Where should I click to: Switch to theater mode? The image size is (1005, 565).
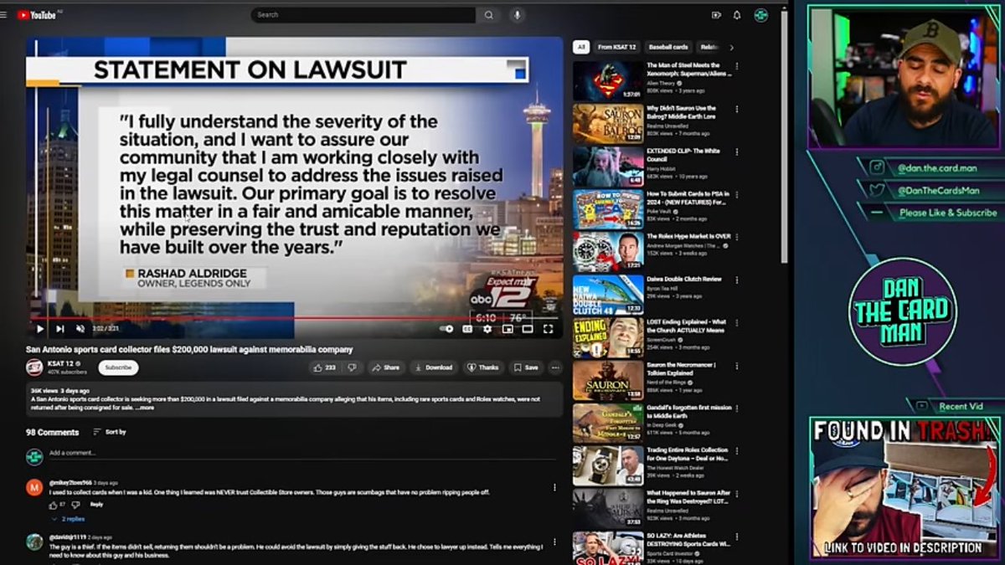(528, 329)
